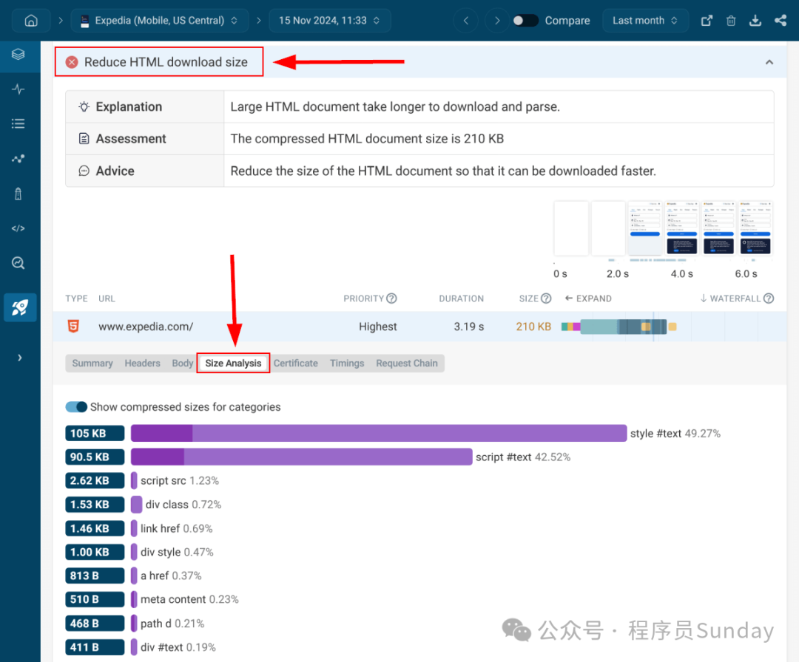Open the SIZE help question icon
This screenshot has height=662, width=799.
pos(546,298)
